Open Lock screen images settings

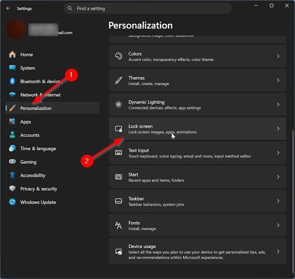(198, 128)
